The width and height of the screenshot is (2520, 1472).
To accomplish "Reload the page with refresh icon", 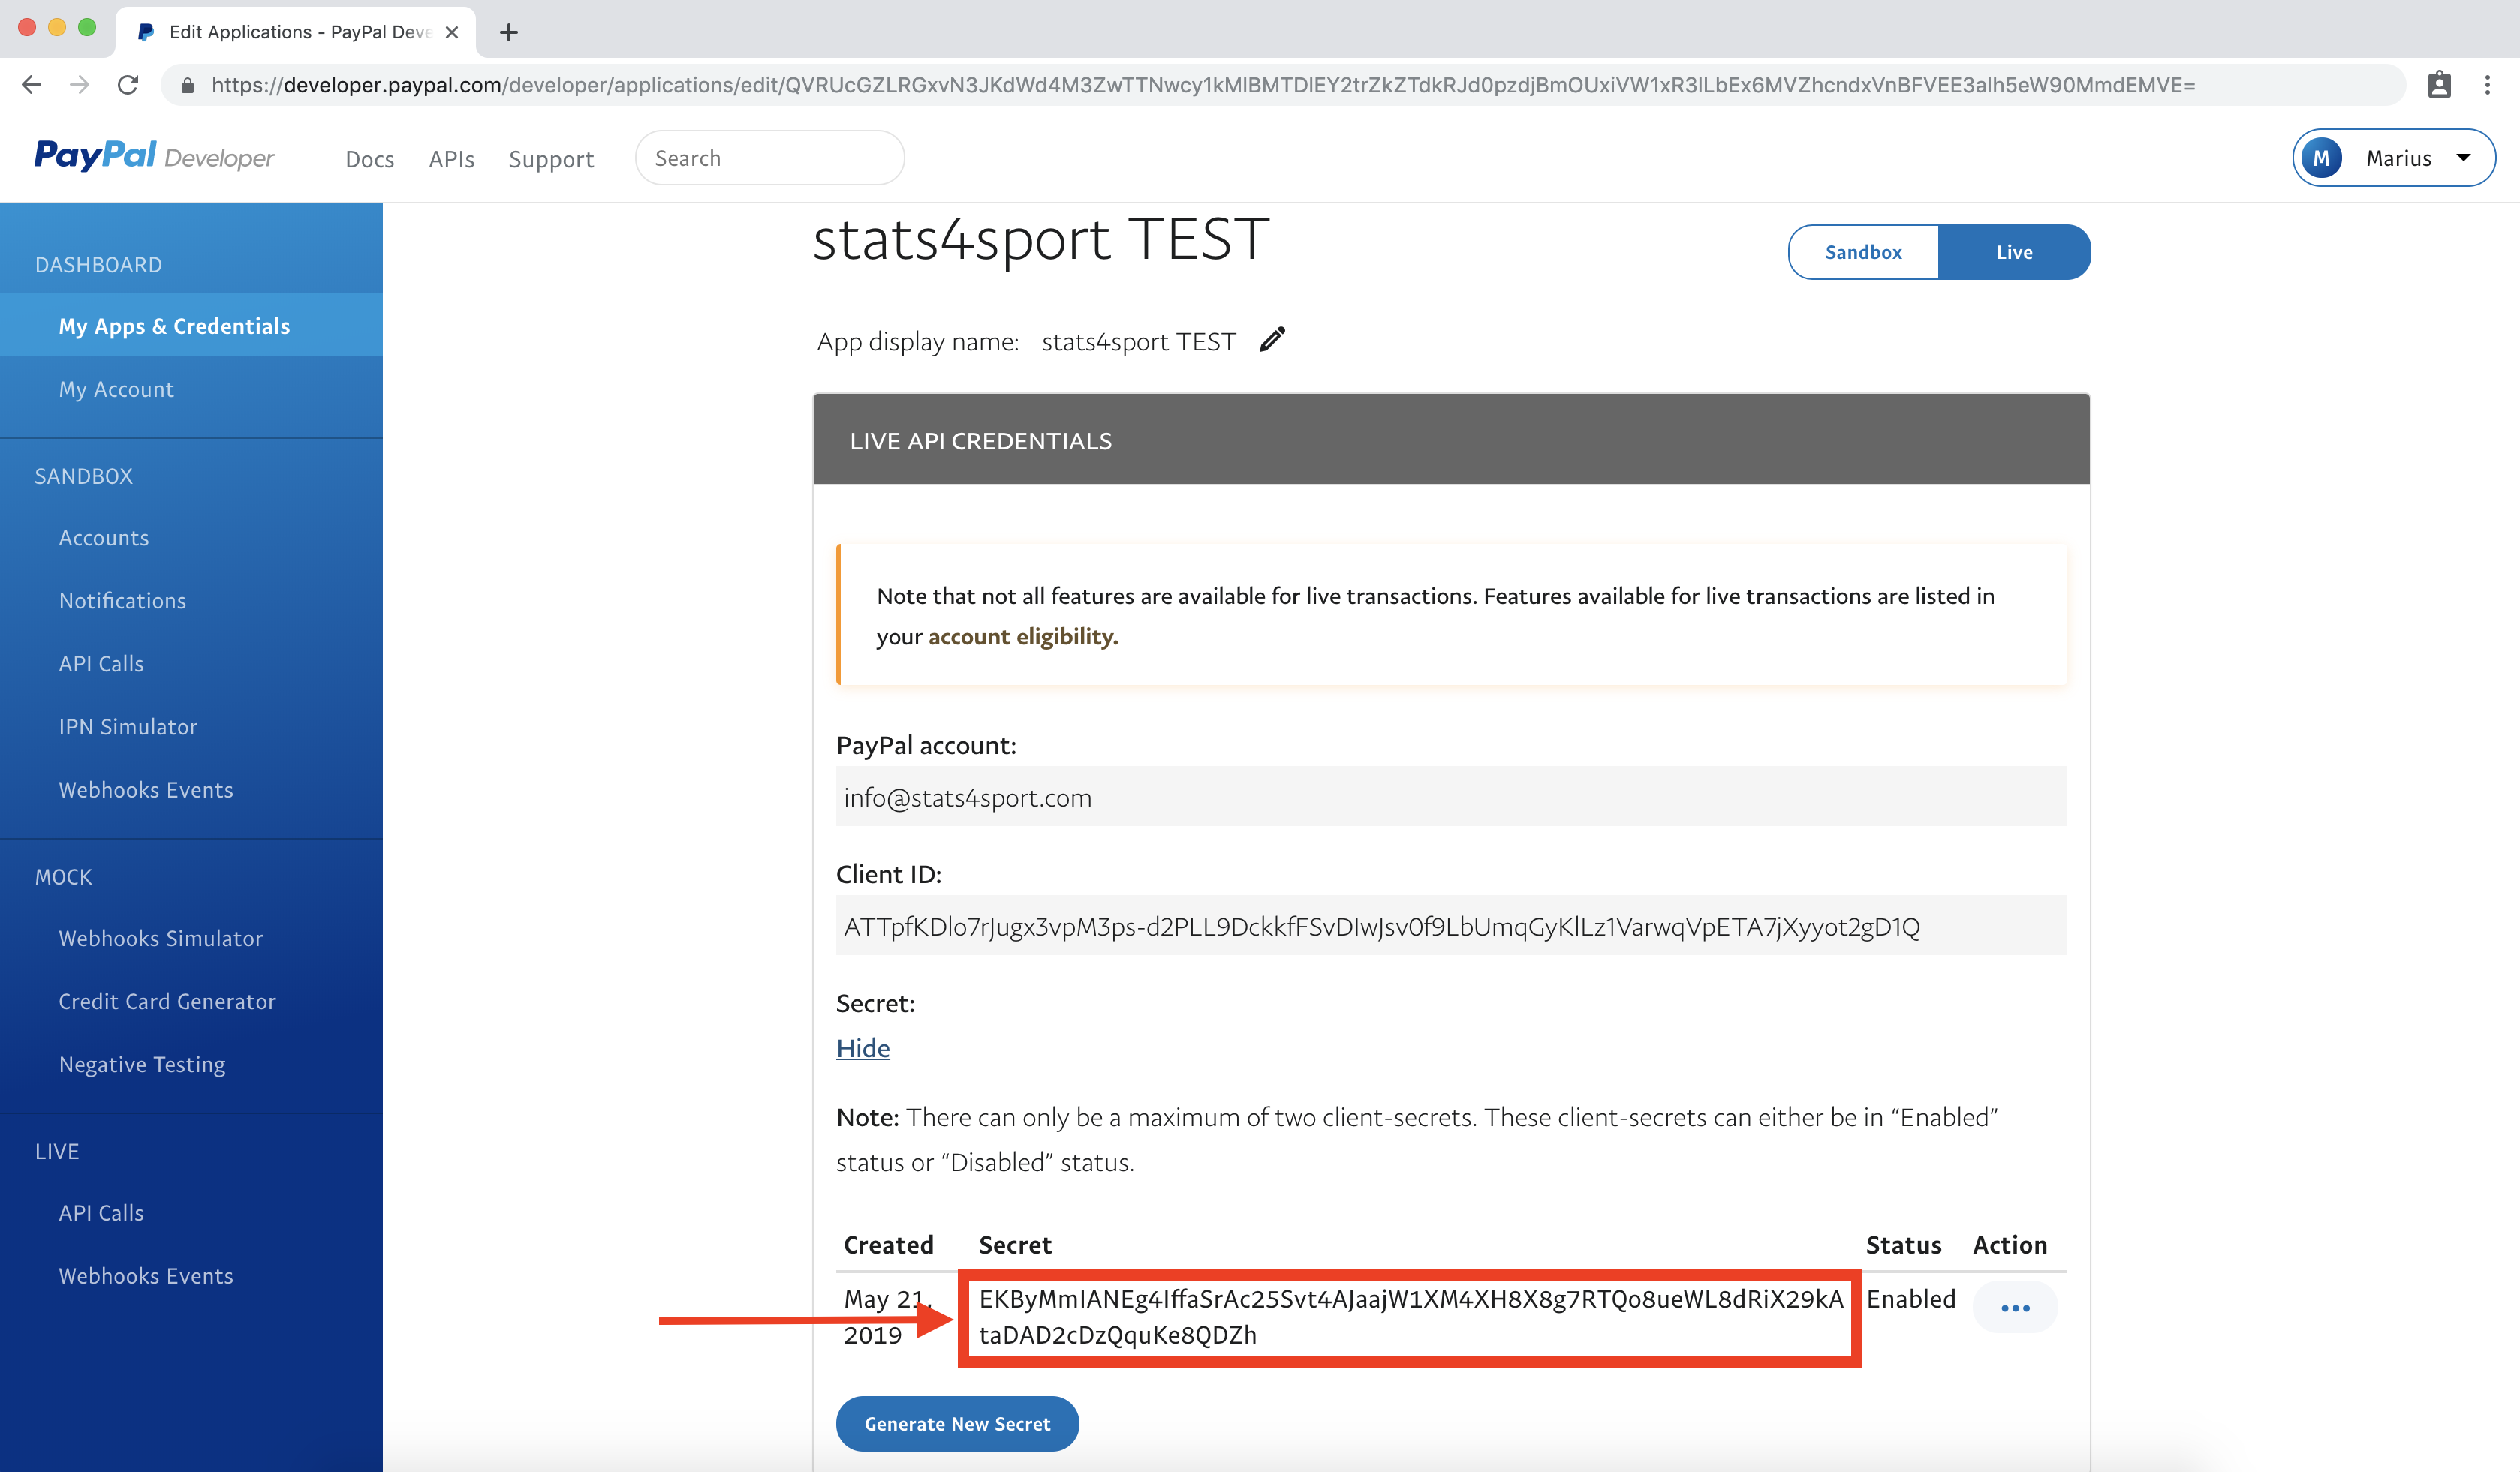I will [128, 85].
